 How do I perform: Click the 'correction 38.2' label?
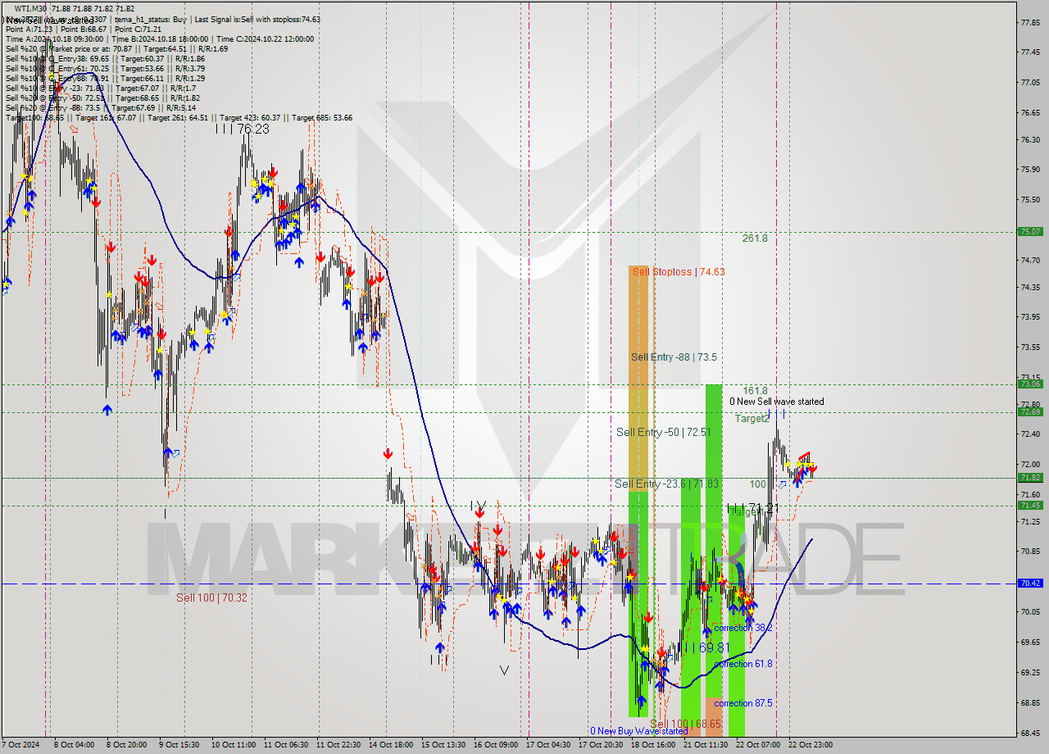point(742,627)
